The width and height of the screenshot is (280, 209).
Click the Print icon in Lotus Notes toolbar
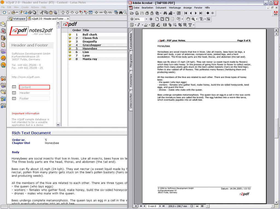click(x=30, y=13)
